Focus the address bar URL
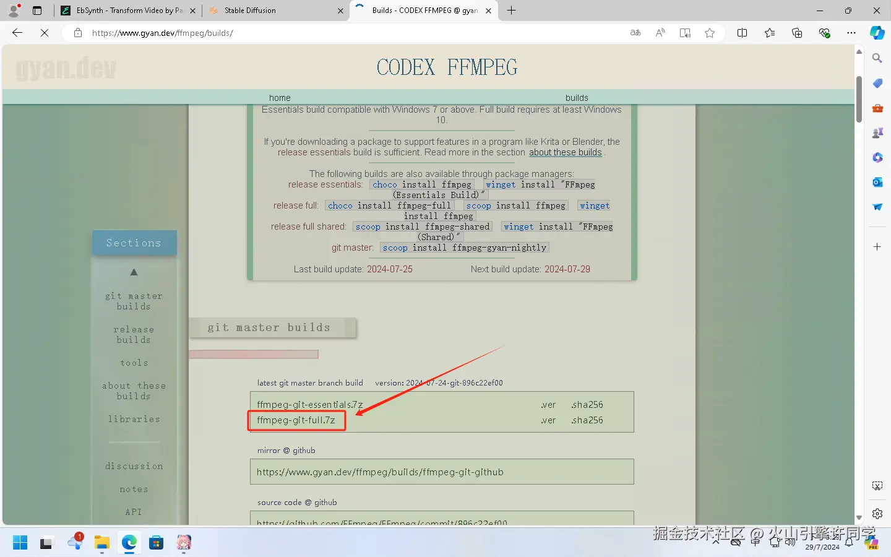The height and width of the screenshot is (557, 891). [162, 33]
